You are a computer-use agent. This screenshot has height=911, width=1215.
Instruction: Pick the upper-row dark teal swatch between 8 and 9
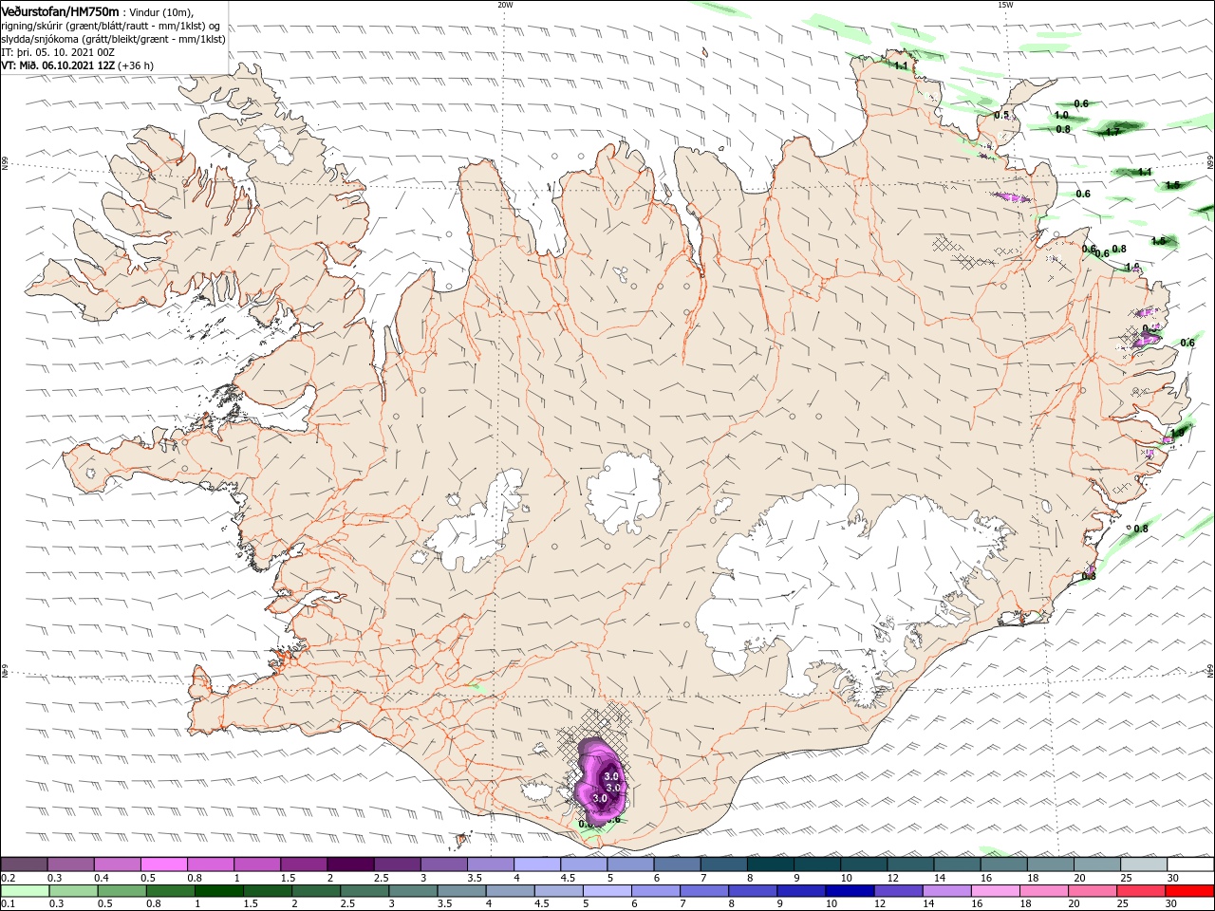point(770,864)
